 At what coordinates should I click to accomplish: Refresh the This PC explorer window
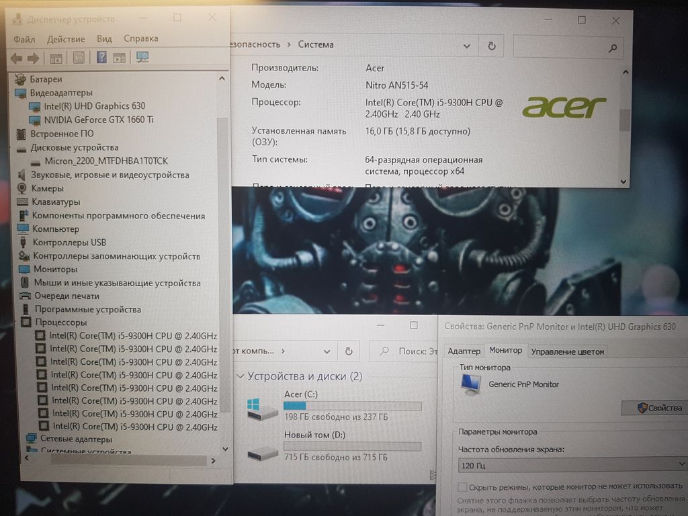pyautogui.click(x=348, y=351)
